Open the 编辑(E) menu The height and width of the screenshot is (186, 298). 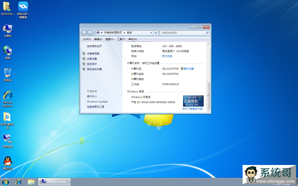[x=98, y=39]
